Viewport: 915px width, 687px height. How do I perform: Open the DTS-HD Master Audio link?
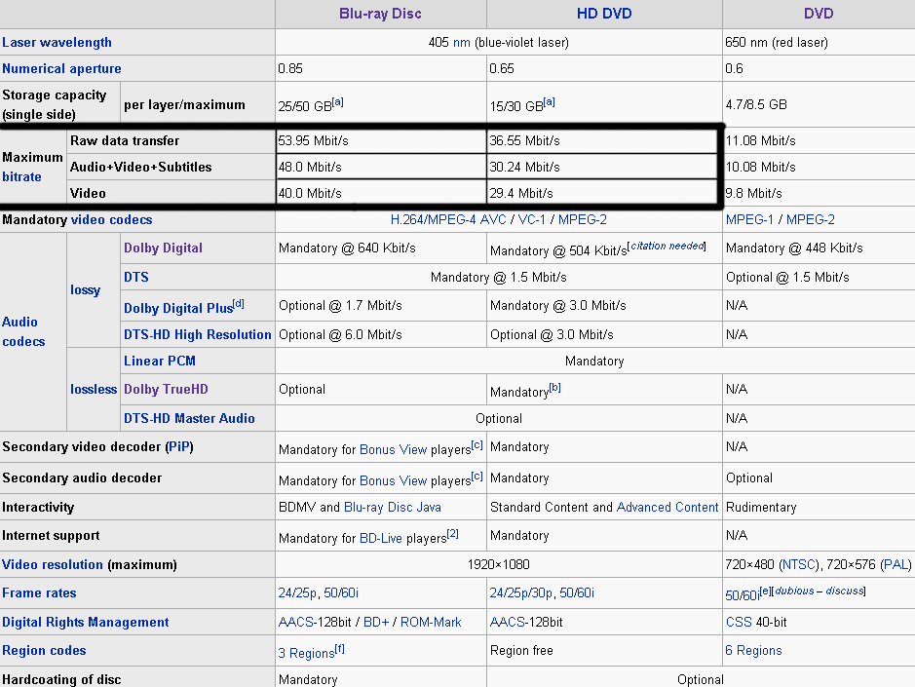coord(189,418)
